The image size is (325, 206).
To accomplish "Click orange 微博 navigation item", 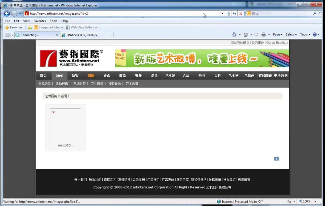I will click(x=91, y=76).
